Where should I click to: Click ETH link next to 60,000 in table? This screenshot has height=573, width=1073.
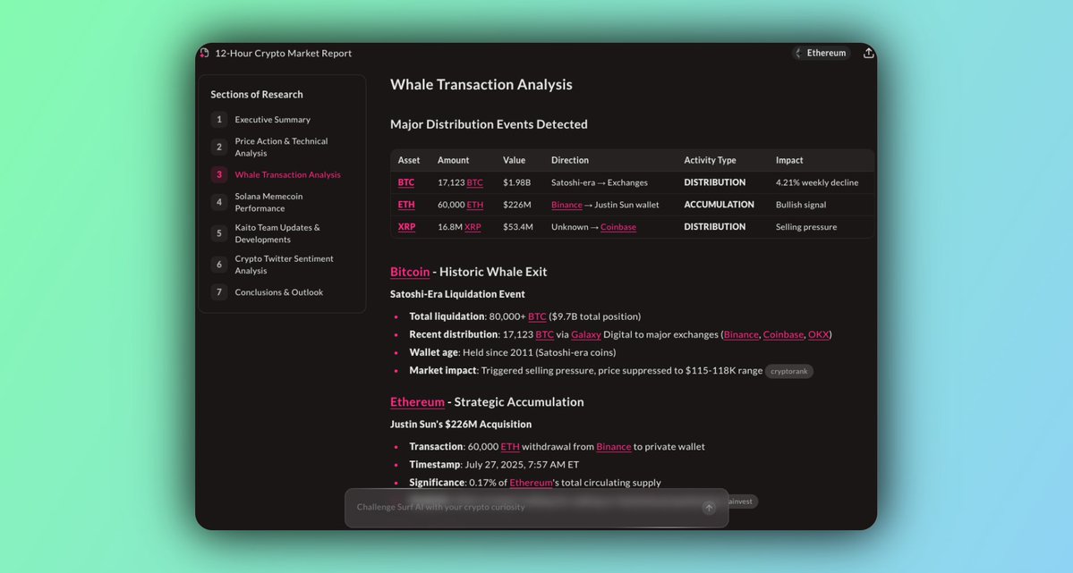coord(475,205)
